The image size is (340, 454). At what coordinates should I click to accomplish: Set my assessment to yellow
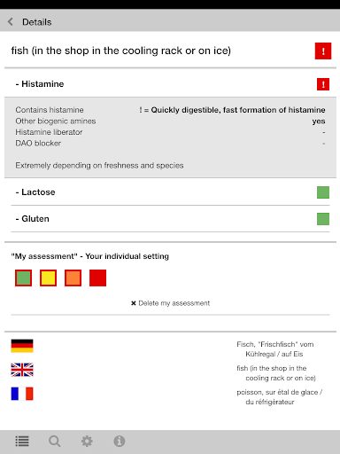point(48,278)
